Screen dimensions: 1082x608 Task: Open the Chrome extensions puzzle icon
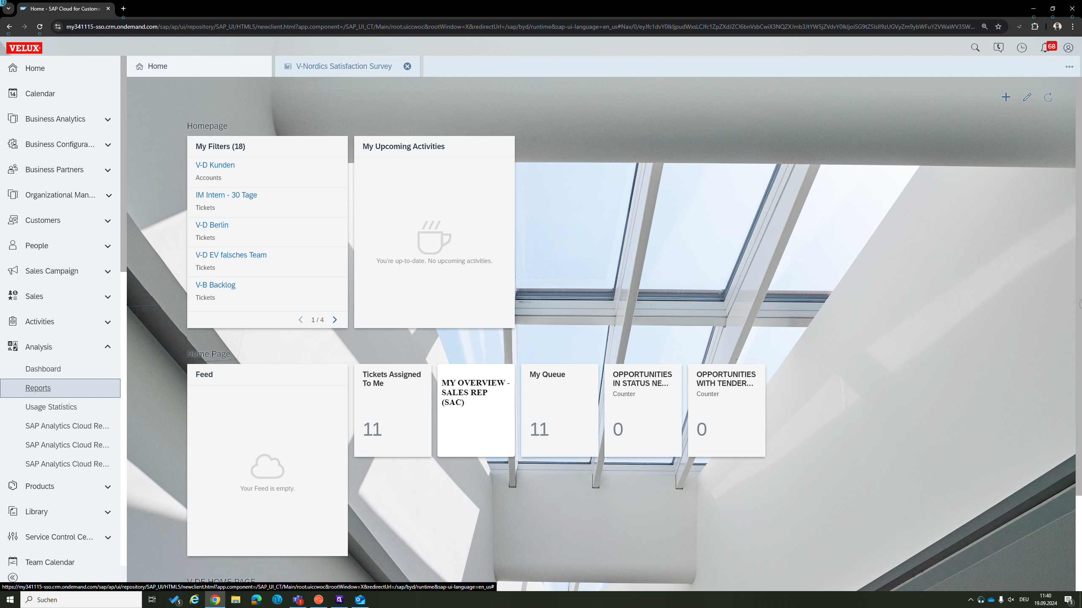1035,27
